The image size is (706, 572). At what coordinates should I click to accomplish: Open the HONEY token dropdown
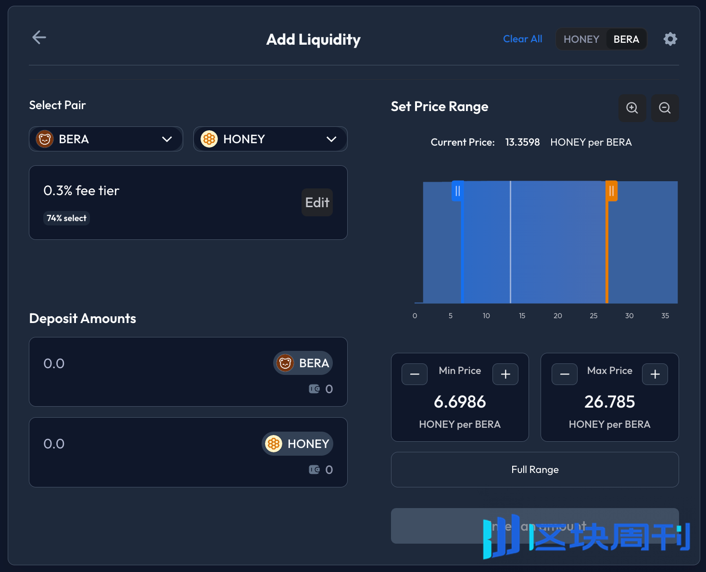270,139
